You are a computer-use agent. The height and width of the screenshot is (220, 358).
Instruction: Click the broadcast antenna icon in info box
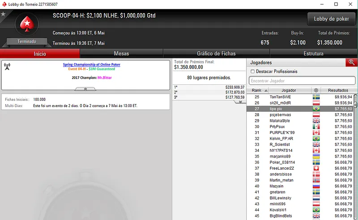(7, 66)
